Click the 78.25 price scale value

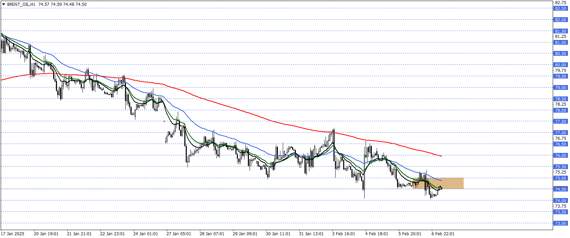pos(561,104)
